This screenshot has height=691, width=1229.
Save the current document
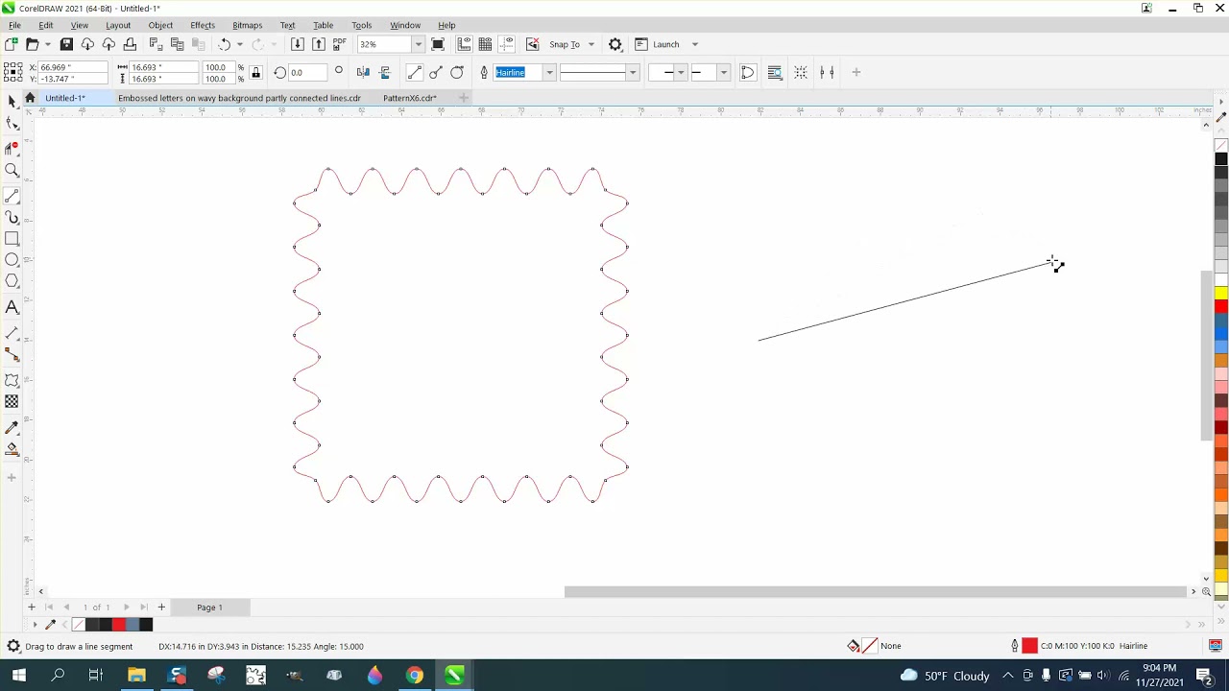pos(66,44)
